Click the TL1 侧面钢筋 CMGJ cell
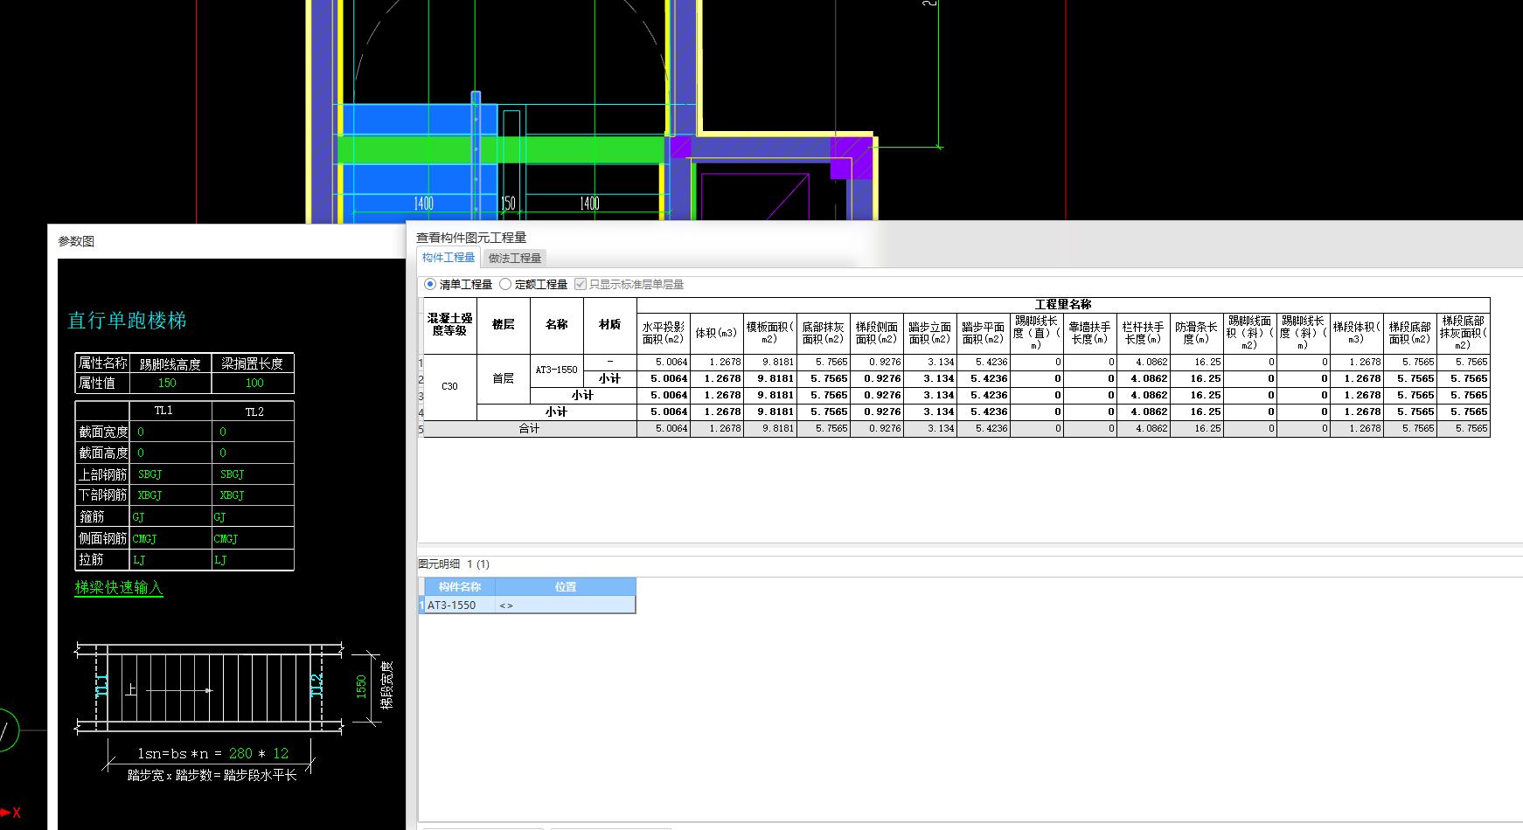The width and height of the screenshot is (1523, 830). tap(170, 539)
